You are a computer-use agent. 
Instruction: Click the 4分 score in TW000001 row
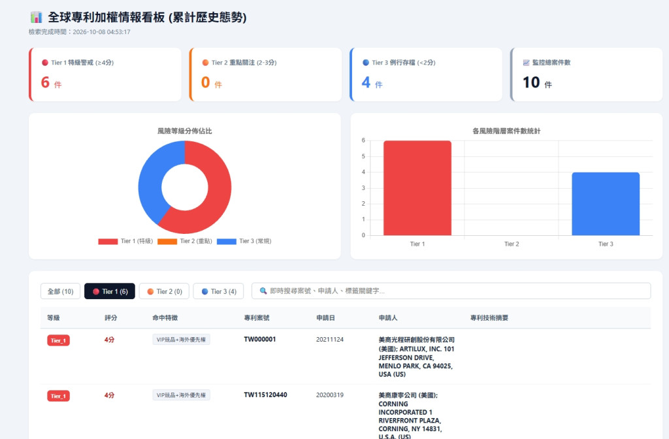click(x=109, y=340)
